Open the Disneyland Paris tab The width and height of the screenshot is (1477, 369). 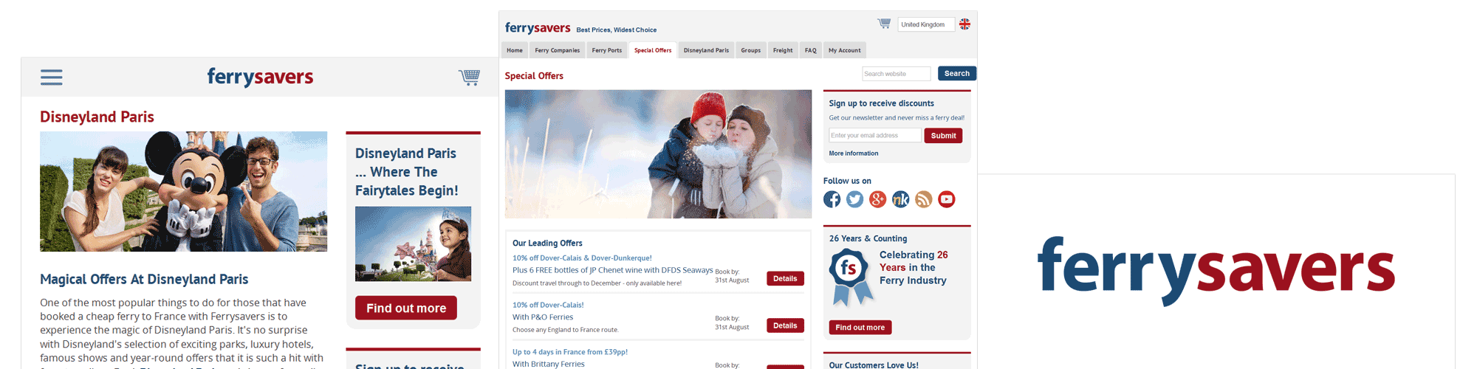tap(706, 50)
